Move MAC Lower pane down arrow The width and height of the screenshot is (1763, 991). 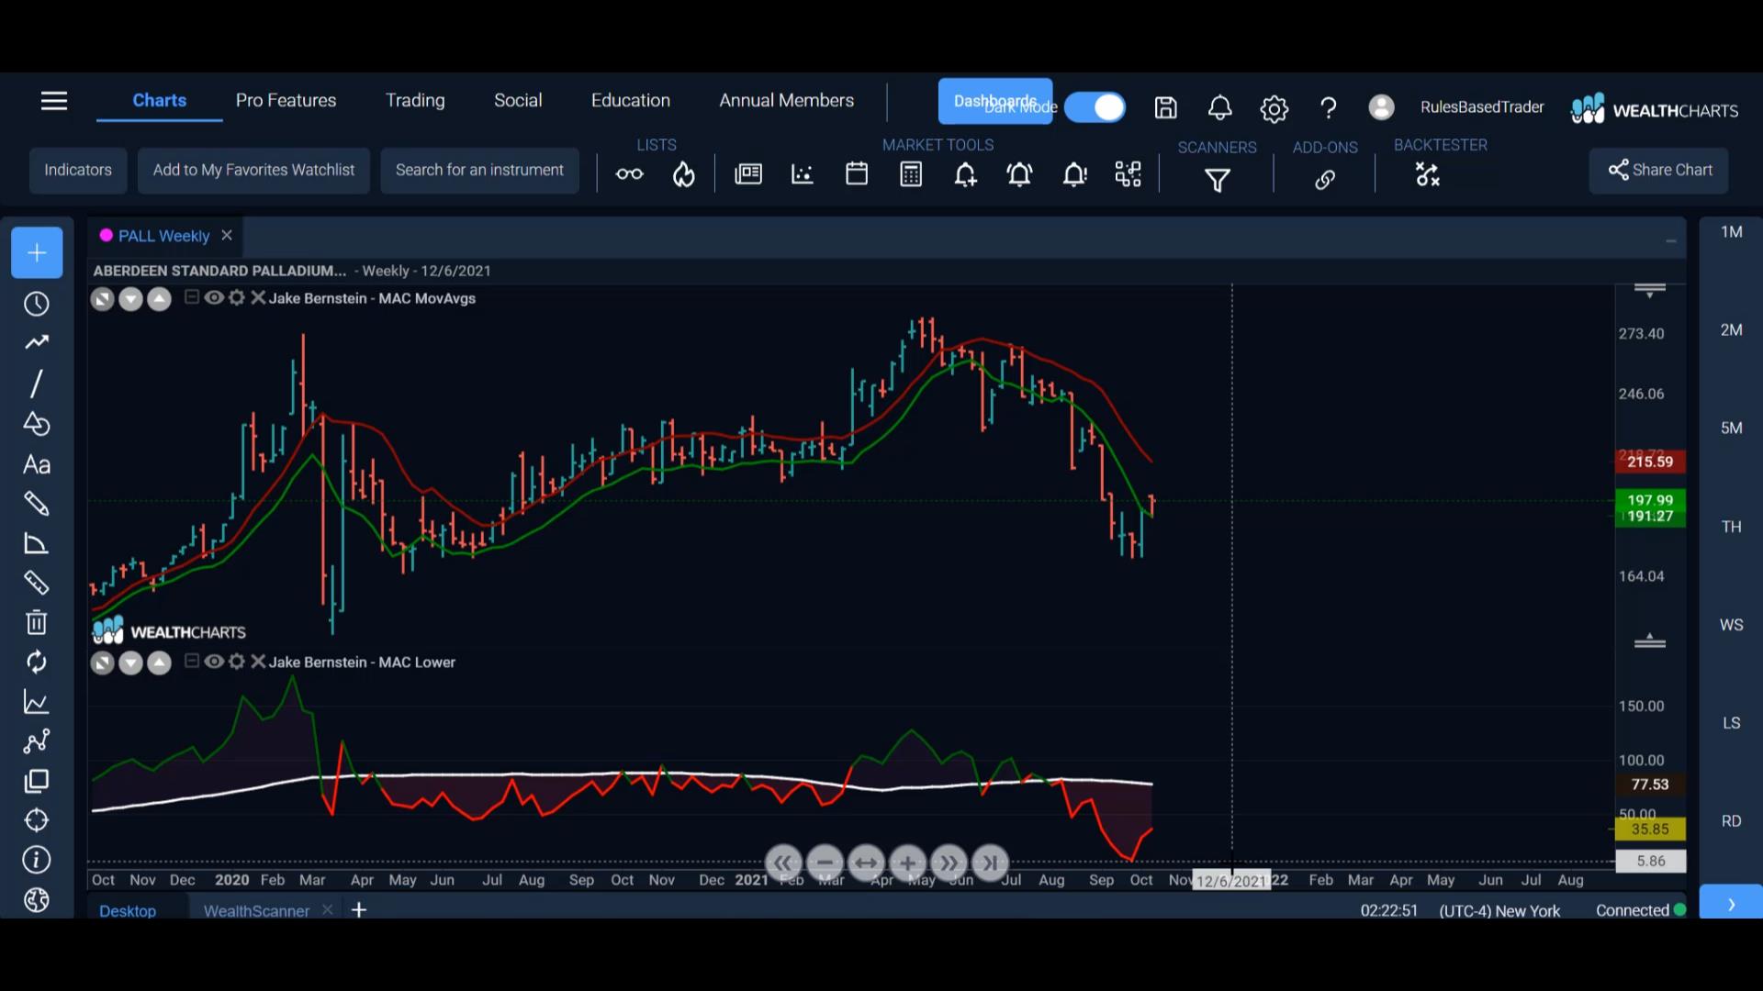click(130, 663)
